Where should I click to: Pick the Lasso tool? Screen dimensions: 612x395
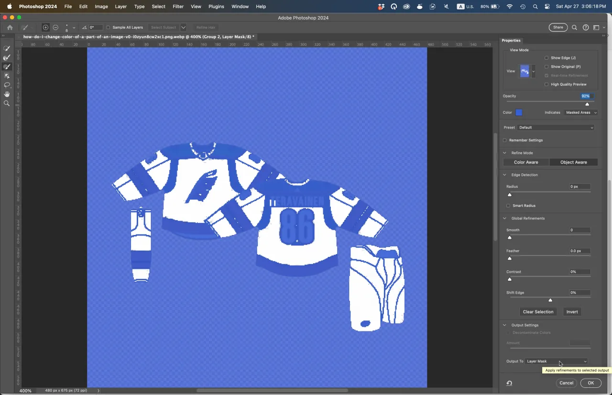(x=7, y=85)
